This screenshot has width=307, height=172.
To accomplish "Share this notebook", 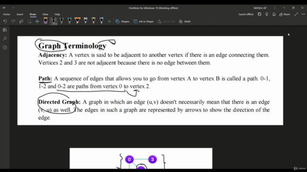I will [x=284, y=14].
